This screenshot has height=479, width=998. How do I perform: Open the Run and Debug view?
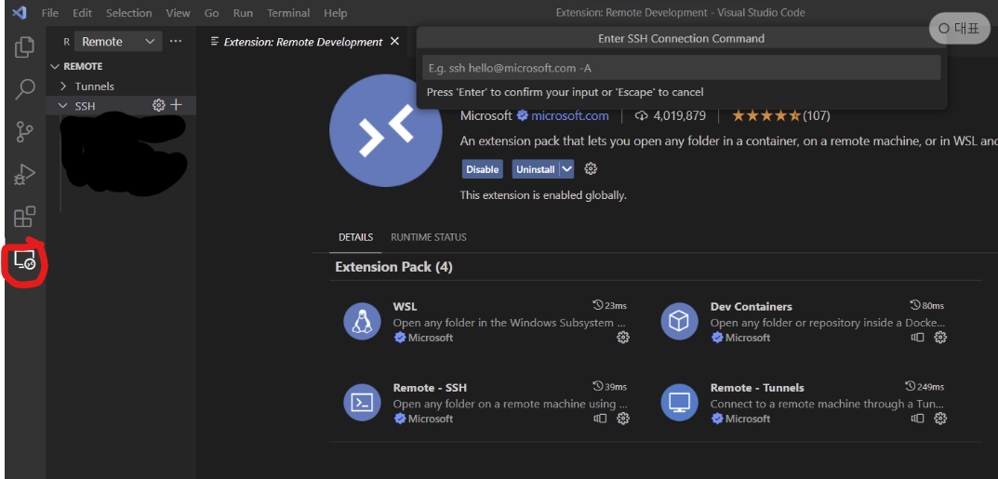(x=24, y=174)
